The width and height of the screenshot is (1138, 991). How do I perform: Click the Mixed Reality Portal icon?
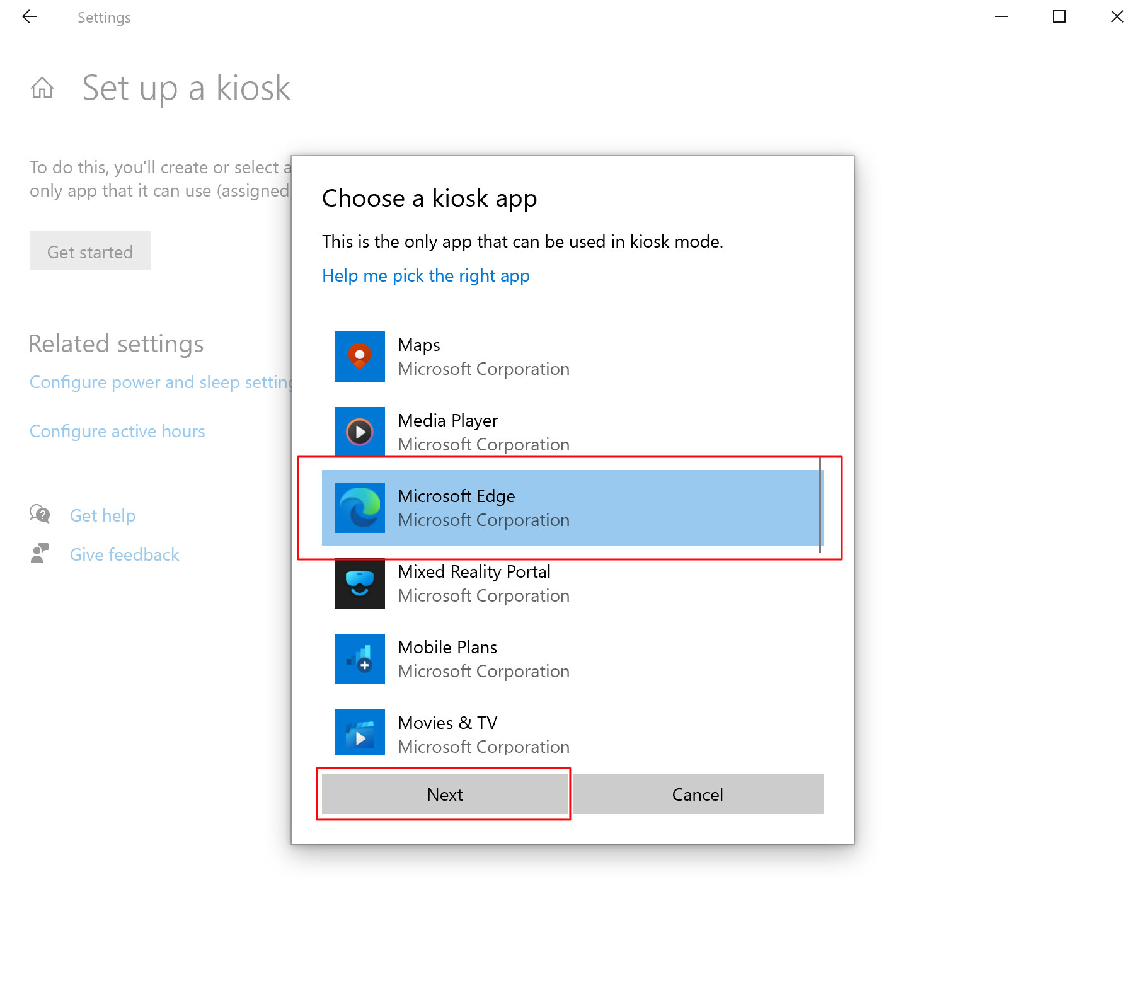[359, 583]
